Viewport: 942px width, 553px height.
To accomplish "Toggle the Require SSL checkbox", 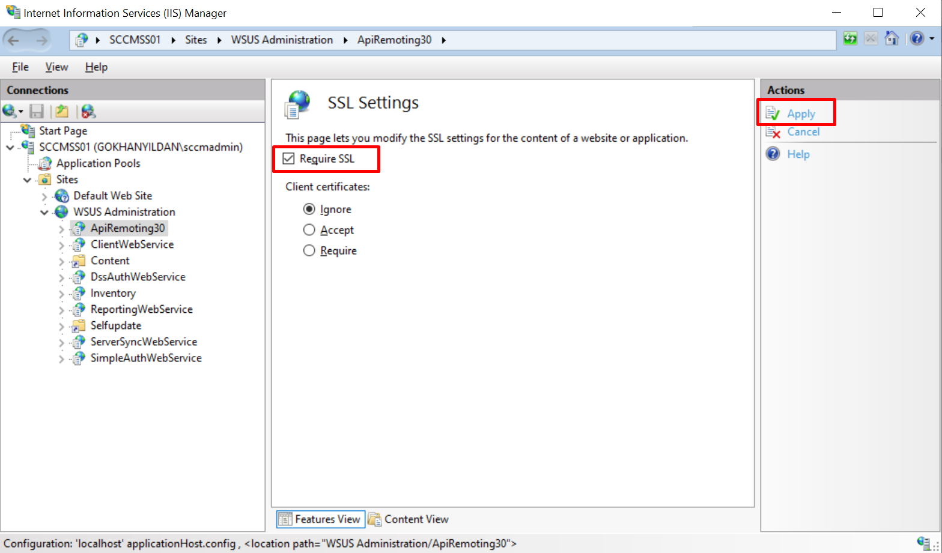I will click(x=289, y=159).
